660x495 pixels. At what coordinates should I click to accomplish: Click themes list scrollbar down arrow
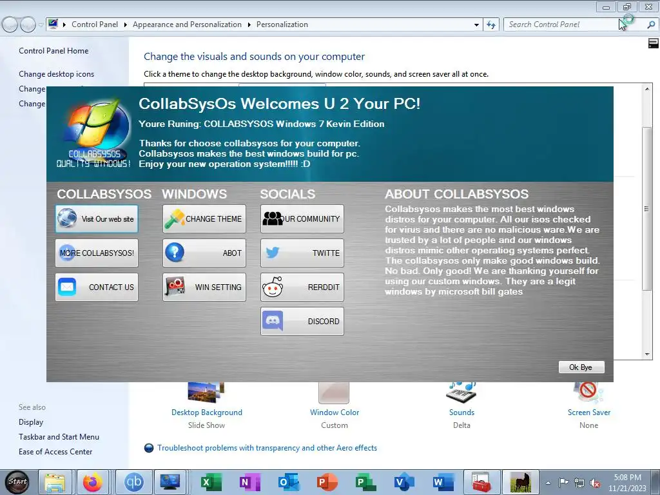647,354
